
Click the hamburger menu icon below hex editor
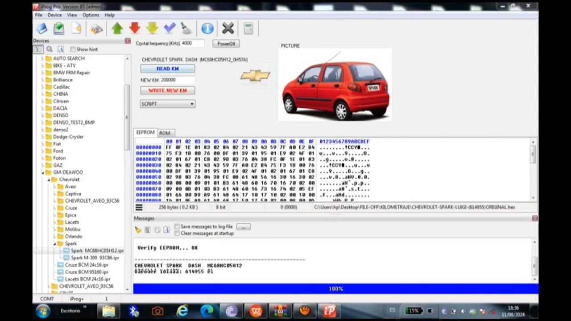click(x=139, y=207)
